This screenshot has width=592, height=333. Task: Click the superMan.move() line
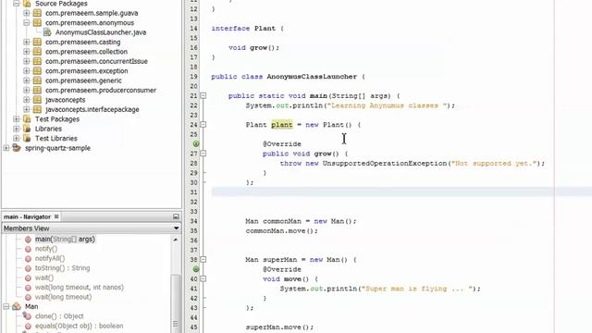279,327
